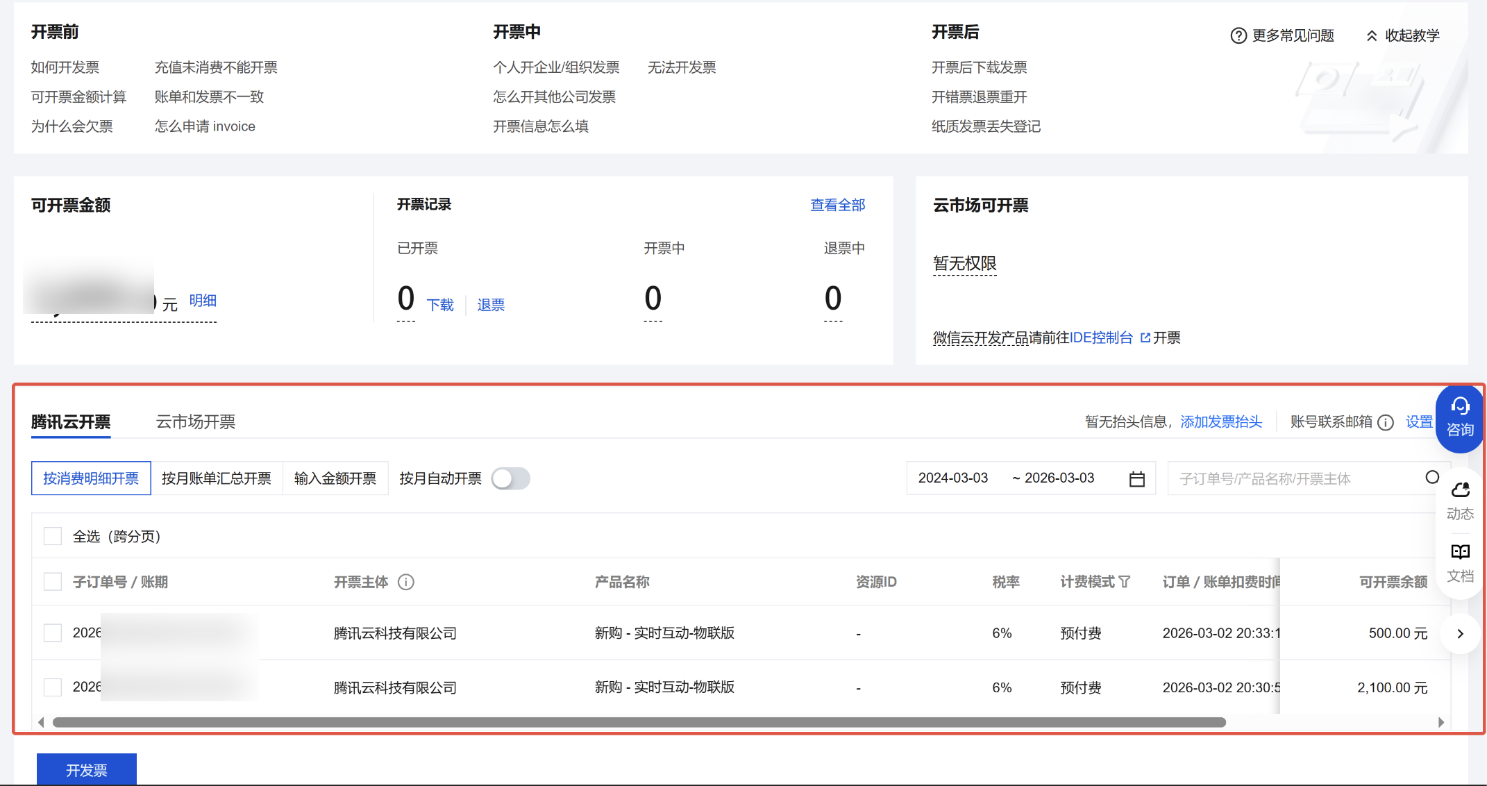Open the 添加发票抬头 link
This screenshot has height=786, width=1487.
[1220, 422]
